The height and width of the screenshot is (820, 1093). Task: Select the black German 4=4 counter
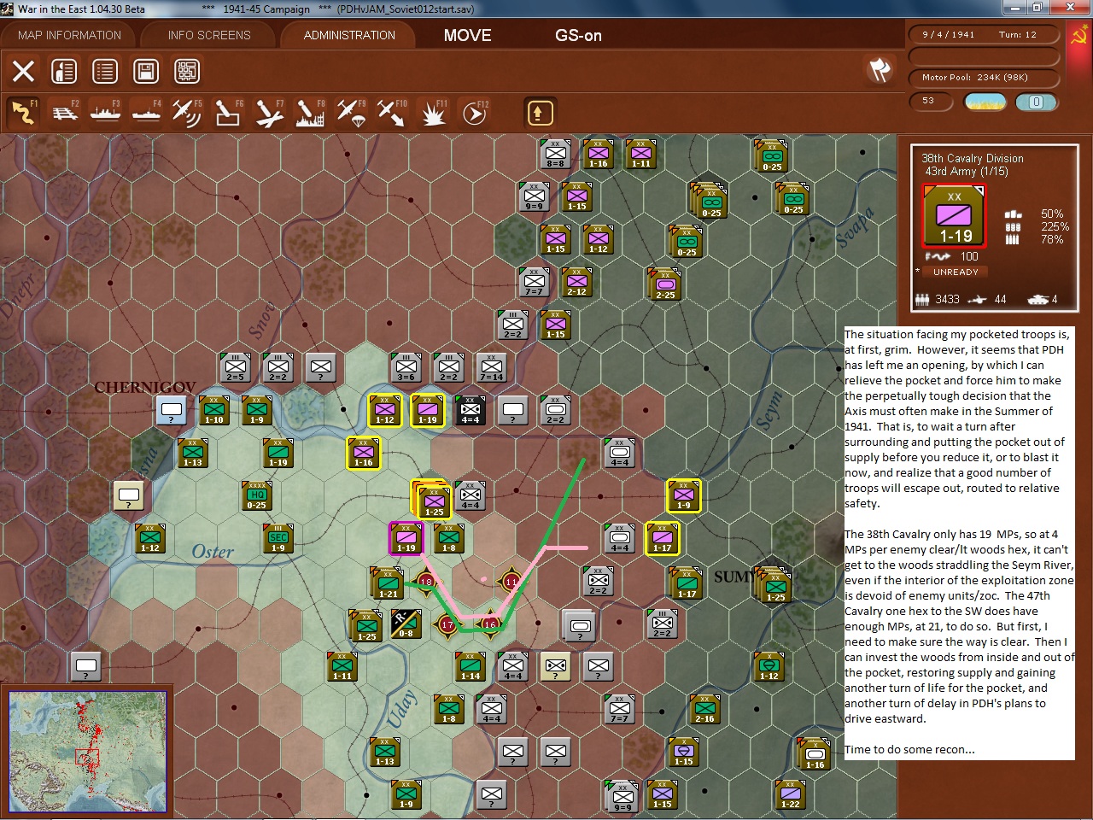point(471,410)
